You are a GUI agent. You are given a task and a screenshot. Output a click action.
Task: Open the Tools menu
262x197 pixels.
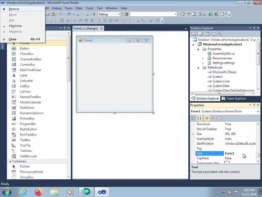[x=89, y=8]
